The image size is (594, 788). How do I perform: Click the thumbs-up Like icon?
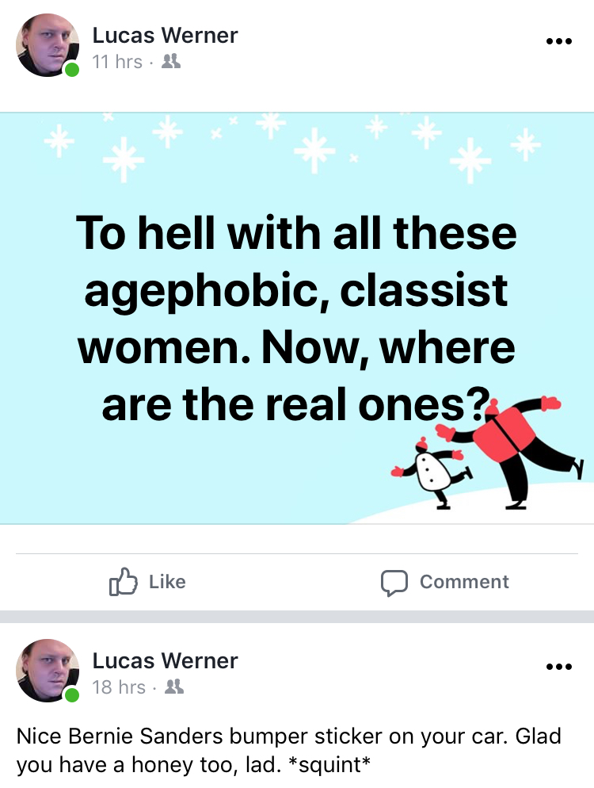click(x=123, y=582)
